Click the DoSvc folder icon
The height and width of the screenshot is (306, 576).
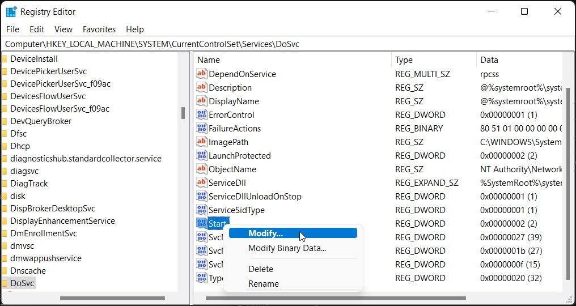[x=5, y=283]
